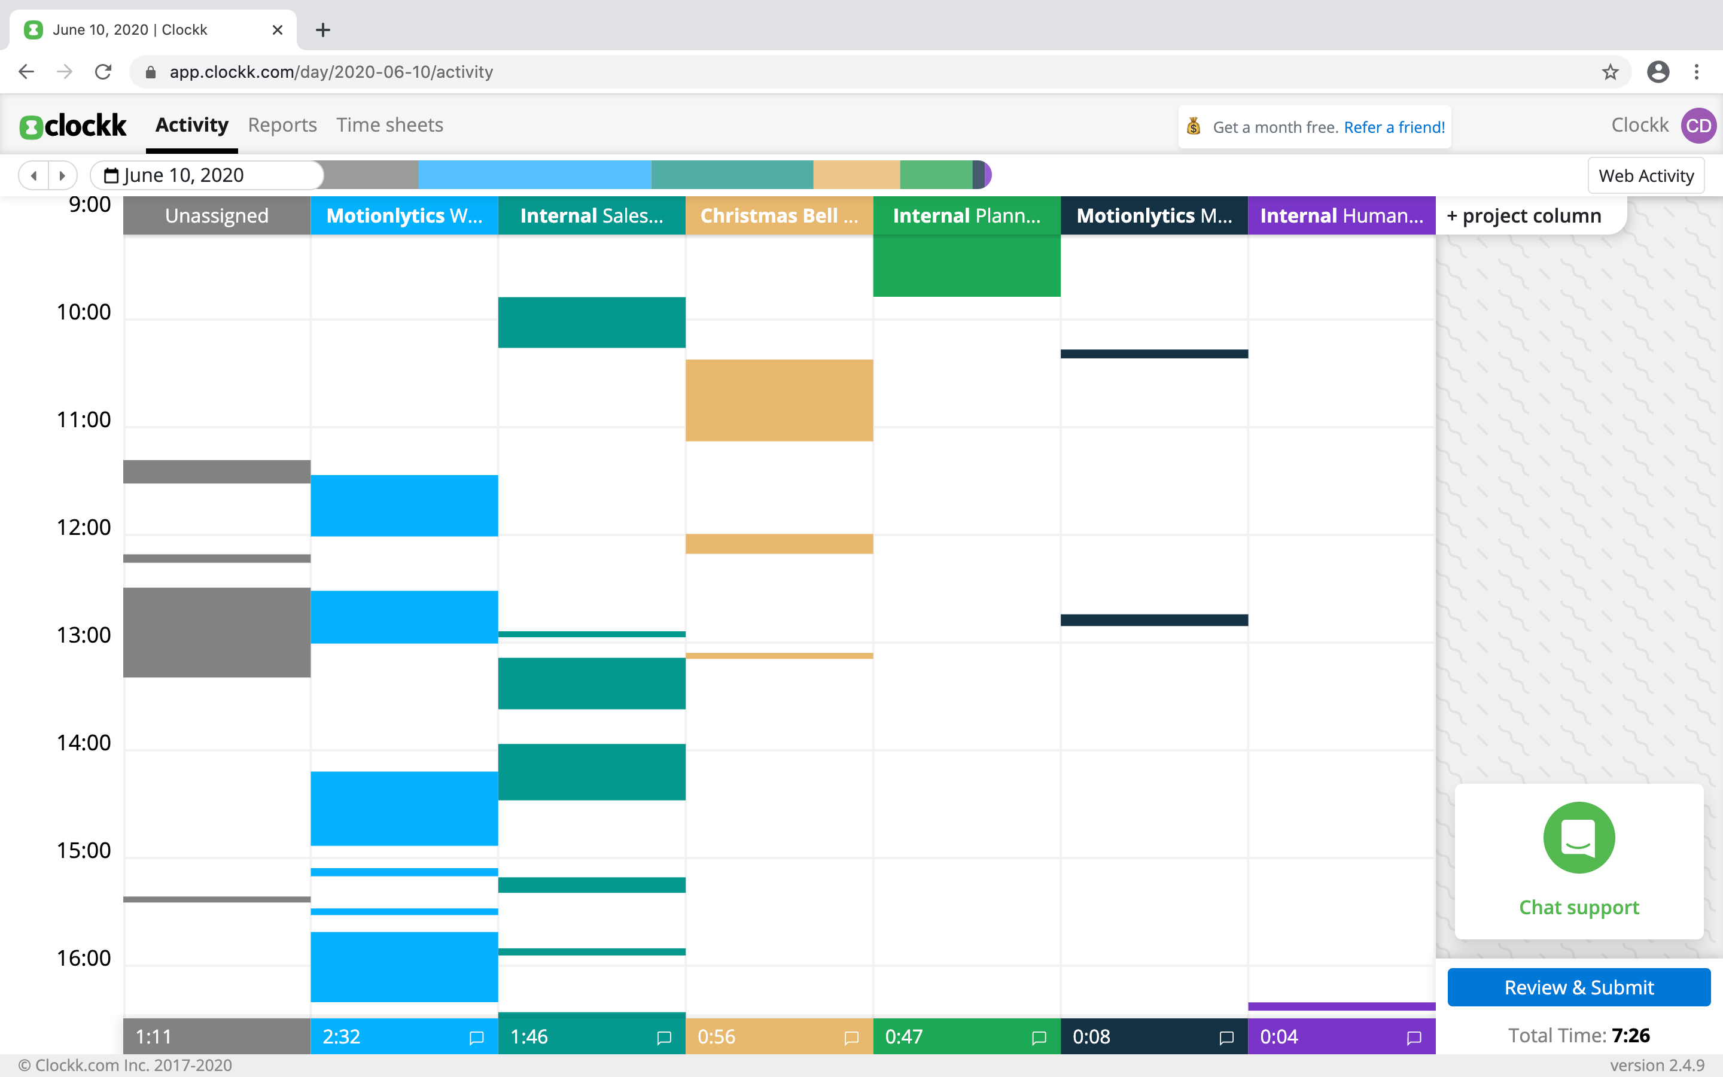Screen dimensions: 1723x1077
Task: Open a new browser tab
Action: (x=322, y=30)
